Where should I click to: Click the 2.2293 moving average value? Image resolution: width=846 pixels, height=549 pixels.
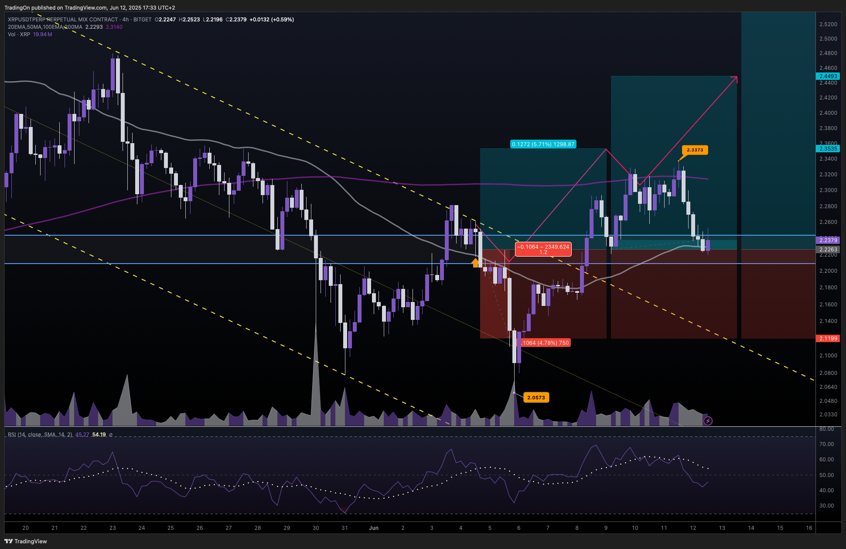tap(94, 27)
